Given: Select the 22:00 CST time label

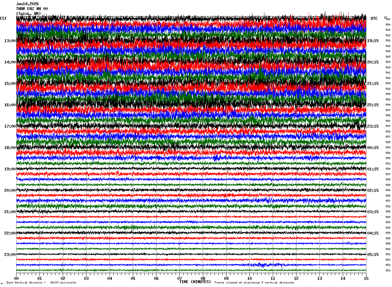Looking at the screenshot, I should coord(10,233).
